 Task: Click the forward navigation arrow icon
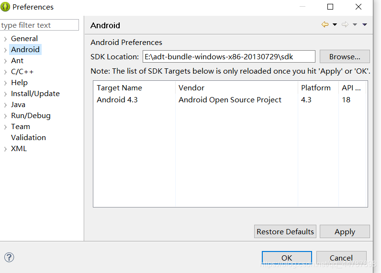click(x=345, y=24)
